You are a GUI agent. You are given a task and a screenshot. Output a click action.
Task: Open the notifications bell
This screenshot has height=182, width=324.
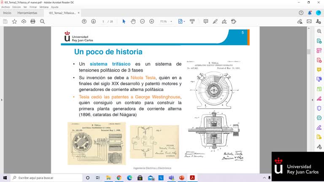point(310,13)
